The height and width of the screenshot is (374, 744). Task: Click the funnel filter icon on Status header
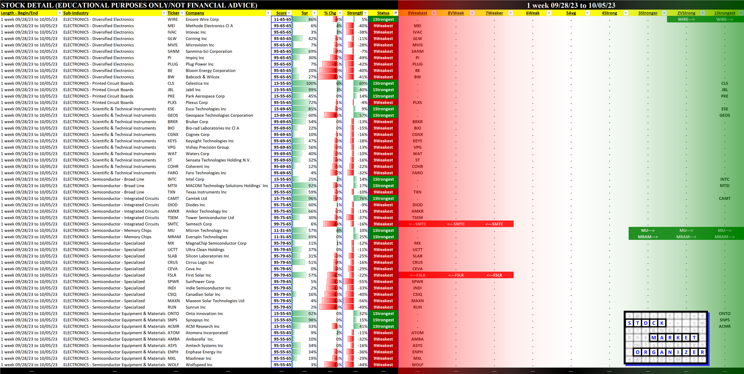point(395,13)
